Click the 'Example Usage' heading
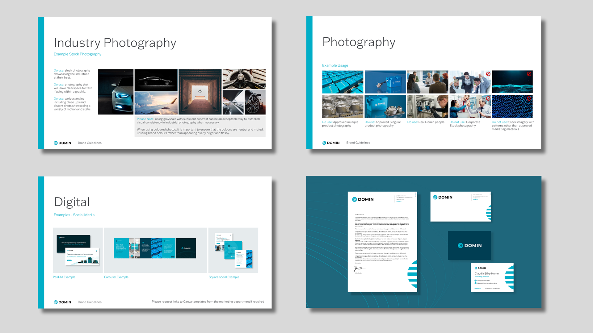The height and width of the screenshot is (333, 593). click(335, 65)
